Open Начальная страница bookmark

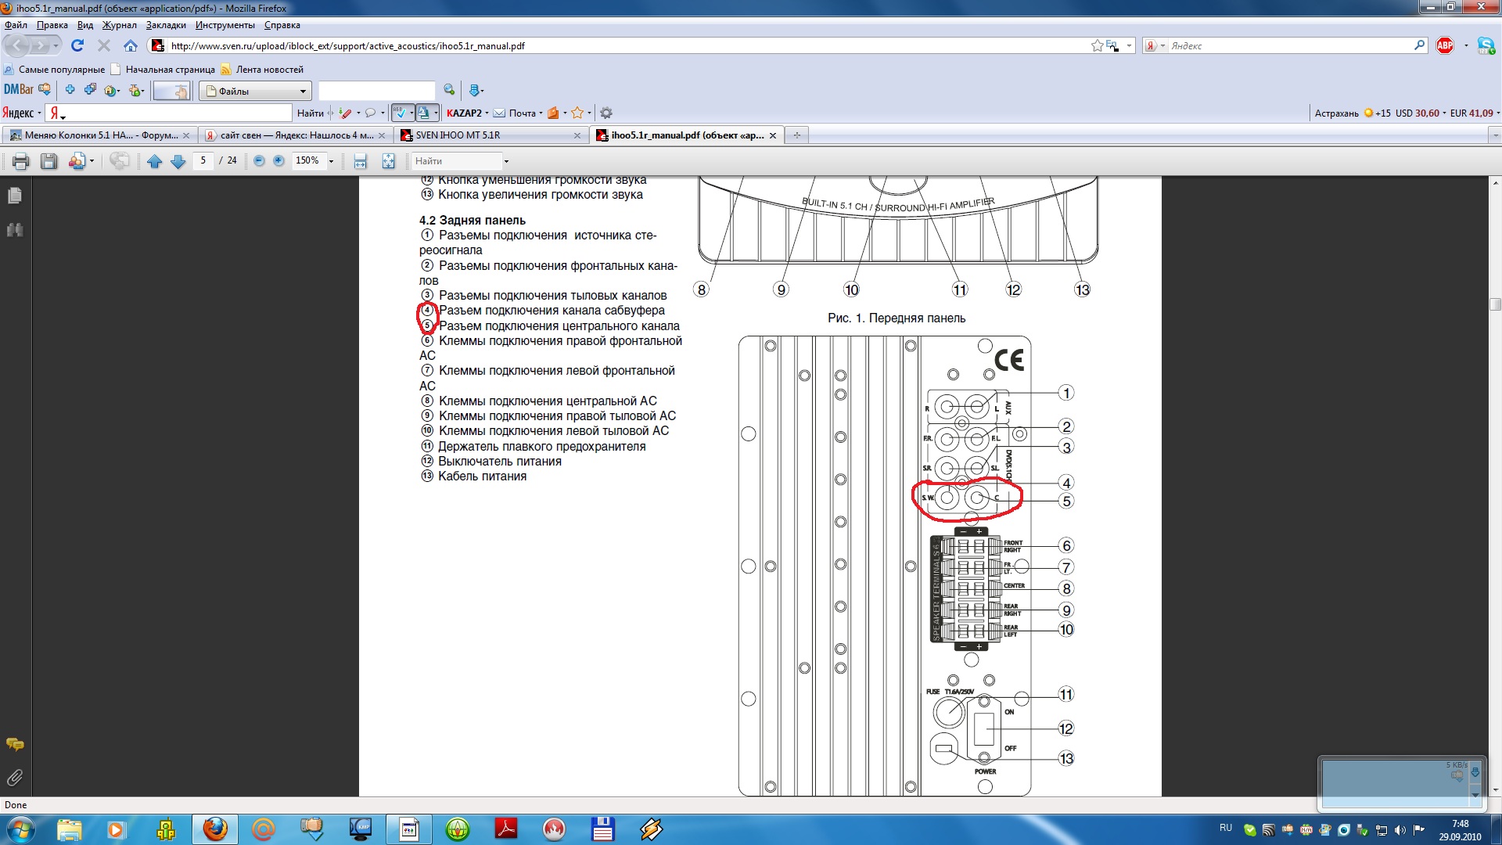pos(163,70)
